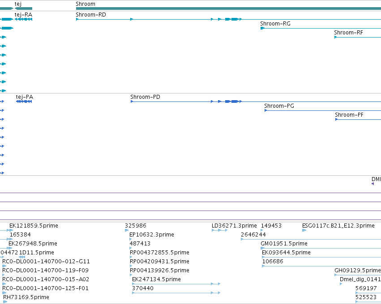Select feature 525523
The height and width of the screenshot is (304, 381).
[368, 302]
